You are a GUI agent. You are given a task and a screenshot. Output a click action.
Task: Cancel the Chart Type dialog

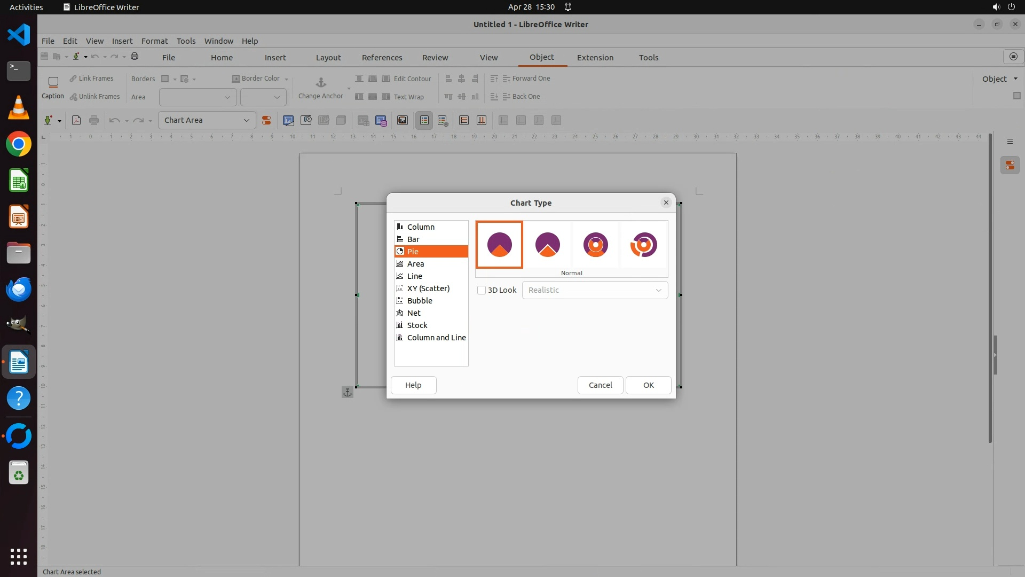600,385
